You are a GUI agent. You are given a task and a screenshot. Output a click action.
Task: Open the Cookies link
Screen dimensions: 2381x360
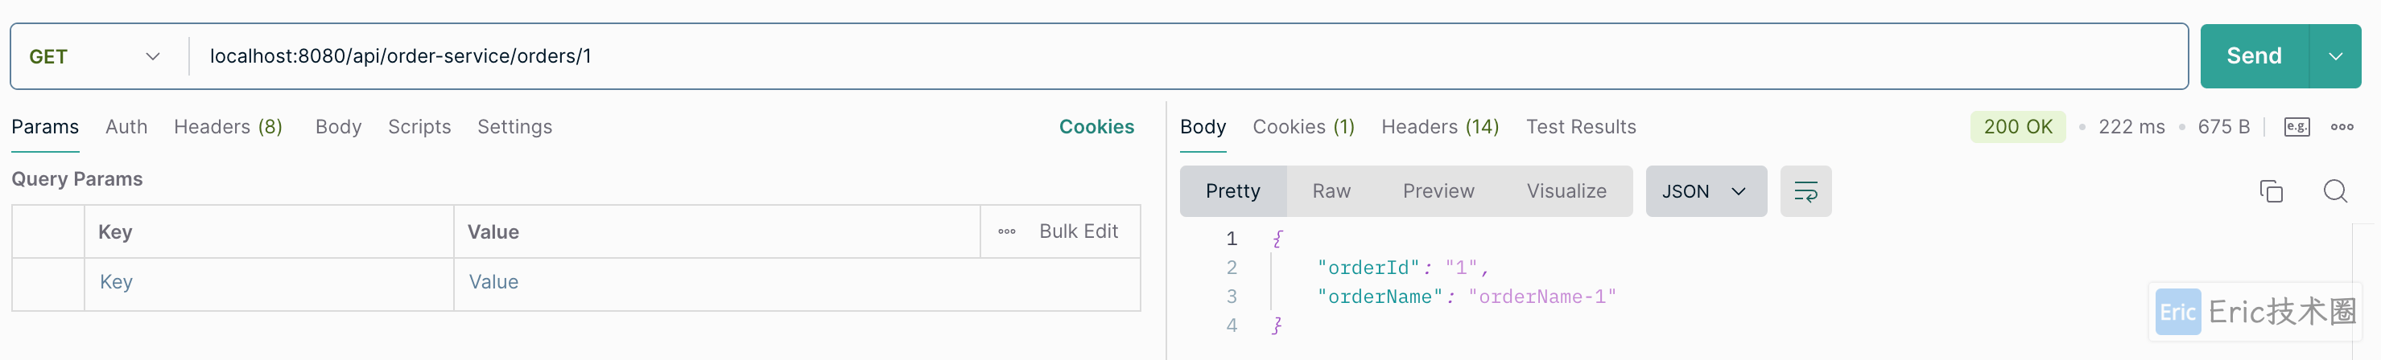tap(1096, 128)
